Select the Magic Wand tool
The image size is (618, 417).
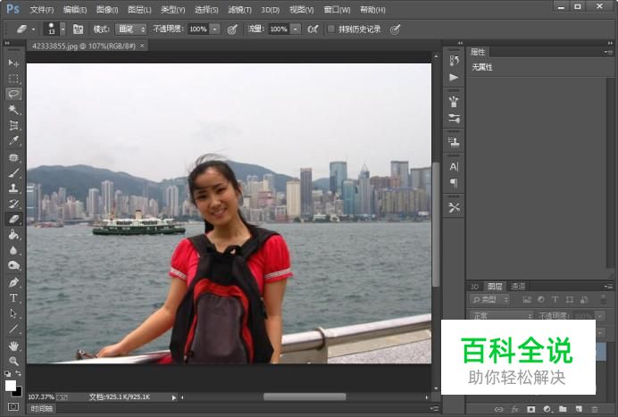[x=13, y=110]
